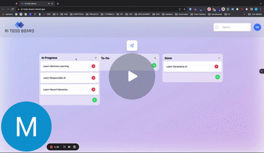Expand the DEPLOYMENT bookmarks folder

(142, 14)
